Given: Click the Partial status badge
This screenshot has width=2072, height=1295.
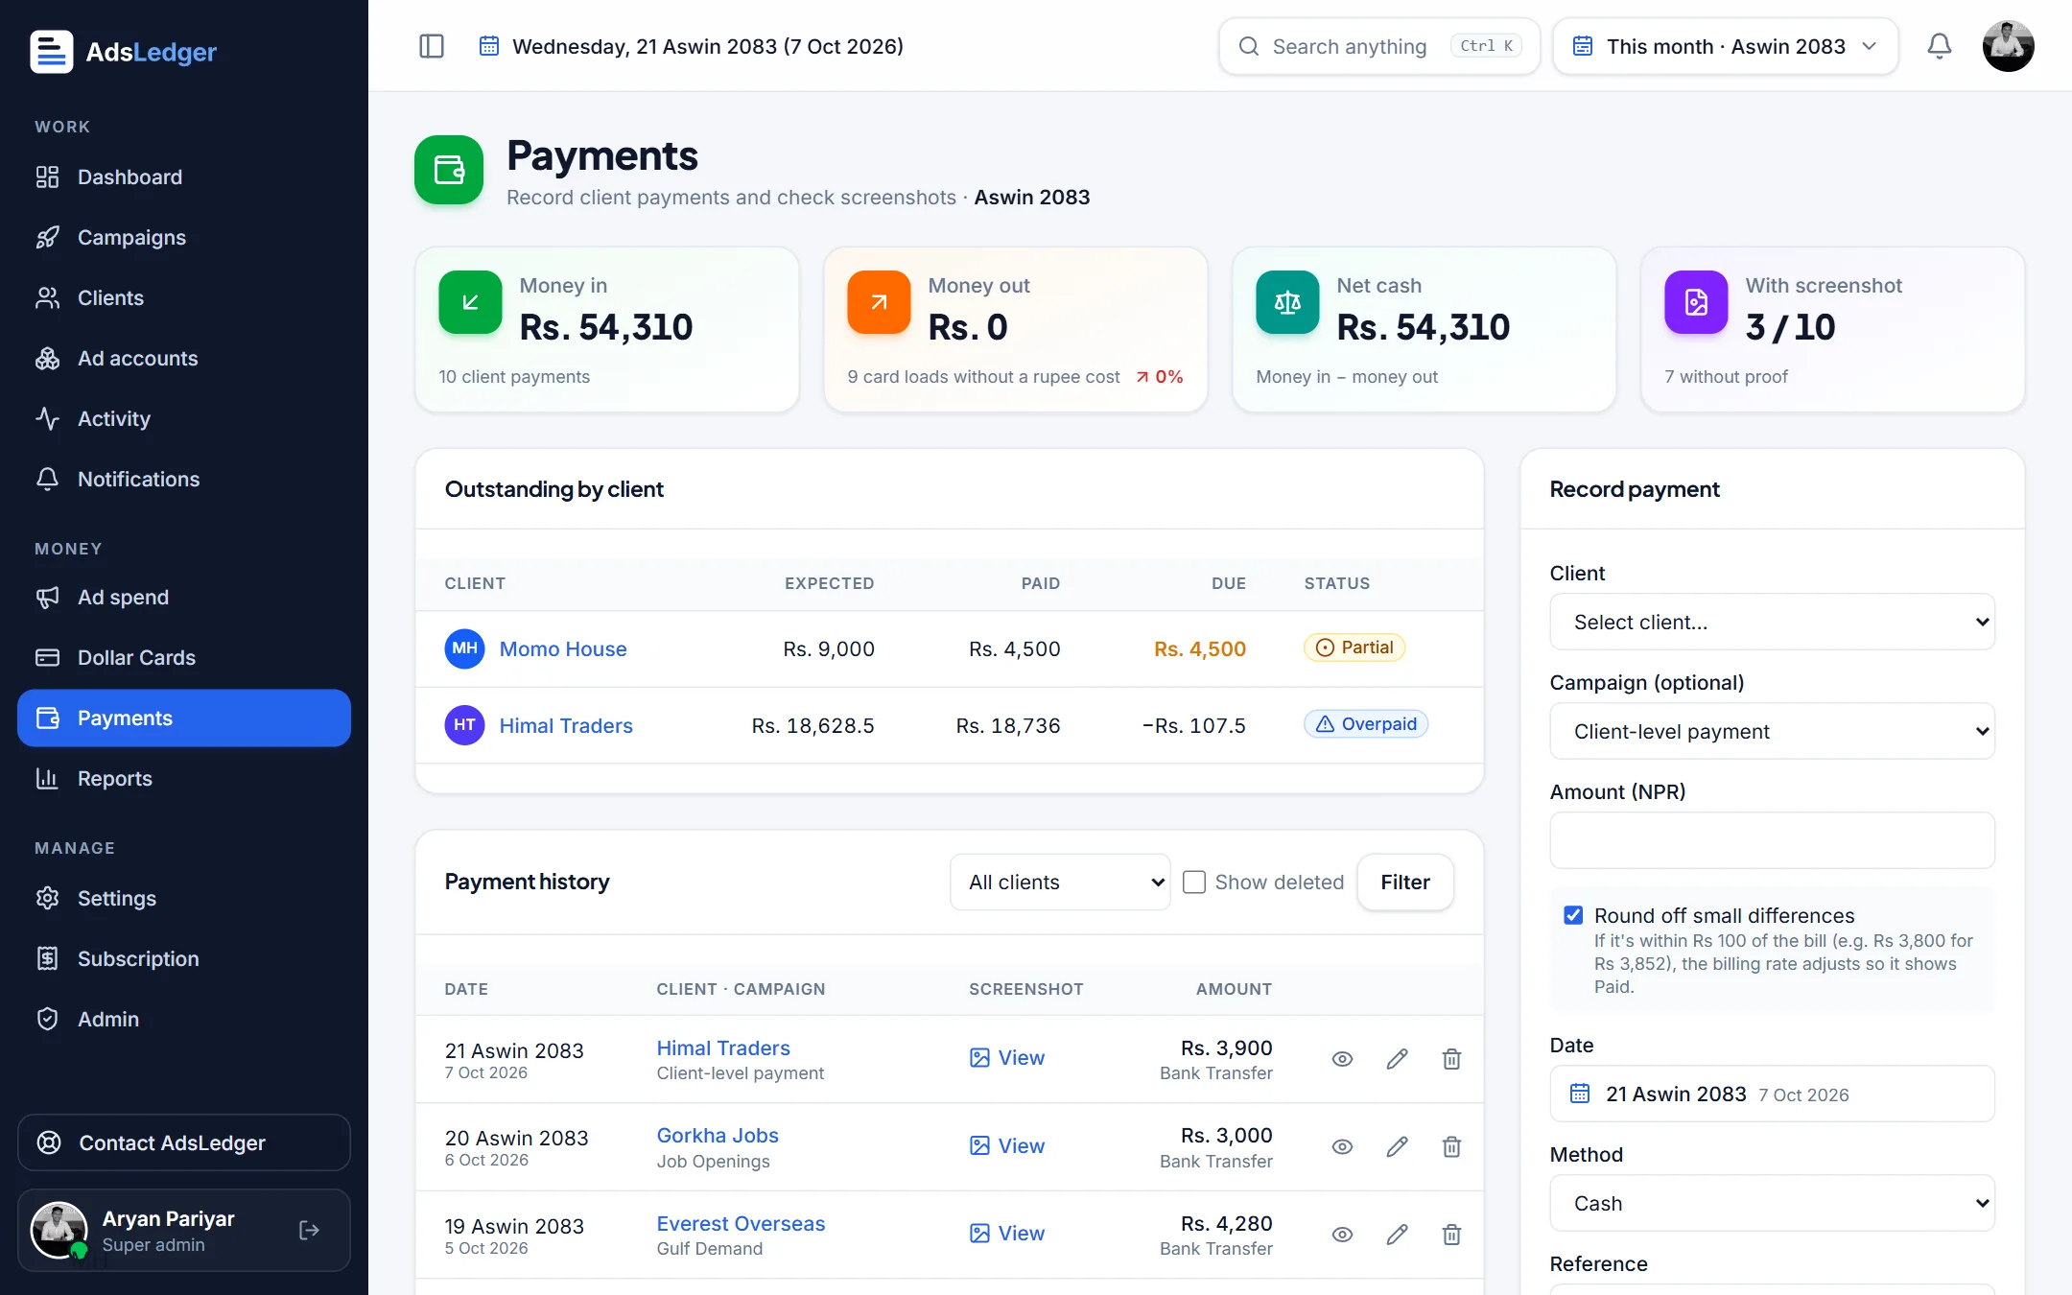Looking at the screenshot, I should click(x=1354, y=647).
